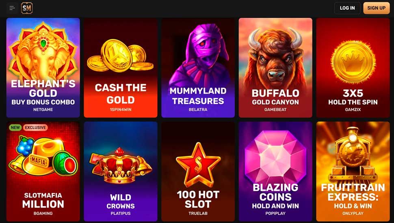Image resolution: width=394 pixels, height=223 pixels.
Task: Click the NEW badge on Slotmafia Million
Action: [x=15, y=127]
